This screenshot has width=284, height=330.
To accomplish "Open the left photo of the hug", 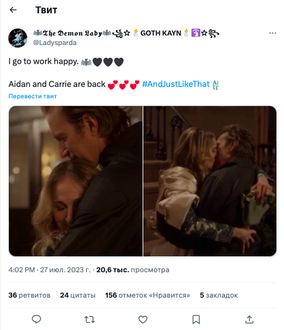I will [x=75, y=181].
